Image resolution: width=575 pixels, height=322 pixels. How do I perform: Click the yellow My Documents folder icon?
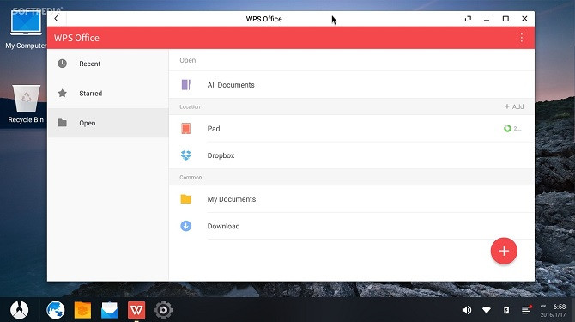tap(186, 198)
